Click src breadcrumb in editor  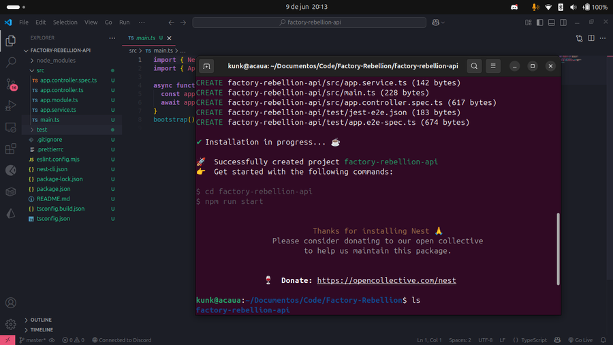[x=133, y=51]
